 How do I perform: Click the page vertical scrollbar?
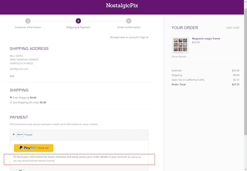[245, 72]
